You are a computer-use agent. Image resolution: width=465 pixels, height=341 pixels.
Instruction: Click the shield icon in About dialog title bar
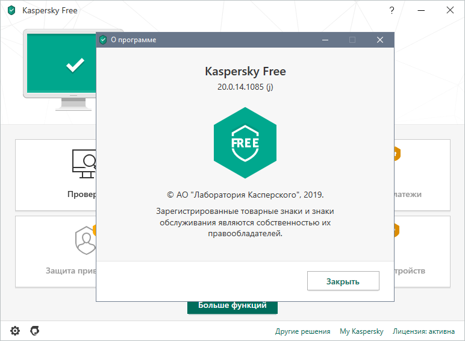coord(103,40)
